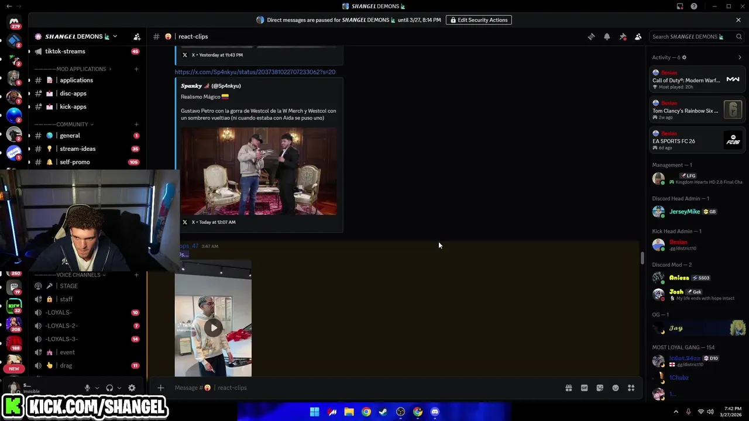Mute microphone in user panel
This screenshot has height=421, width=749.
click(x=87, y=388)
